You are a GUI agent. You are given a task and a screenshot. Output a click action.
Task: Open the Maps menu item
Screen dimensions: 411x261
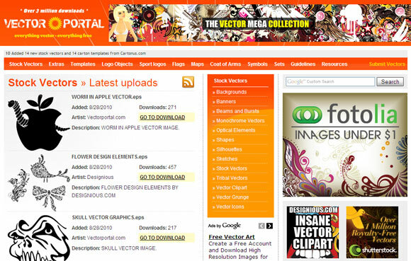(x=197, y=64)
